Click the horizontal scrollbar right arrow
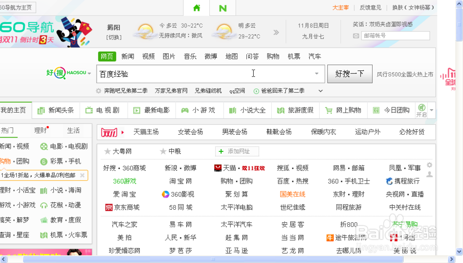463x263 pixels. point(451,259)
